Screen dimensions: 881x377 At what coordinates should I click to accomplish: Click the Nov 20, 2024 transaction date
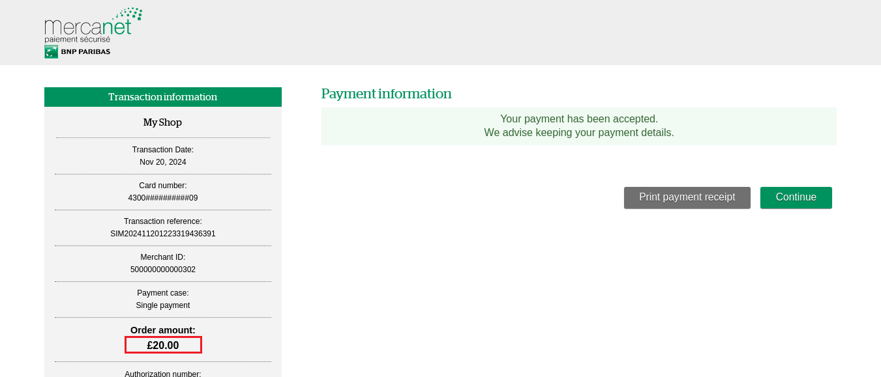pos(162,162)
